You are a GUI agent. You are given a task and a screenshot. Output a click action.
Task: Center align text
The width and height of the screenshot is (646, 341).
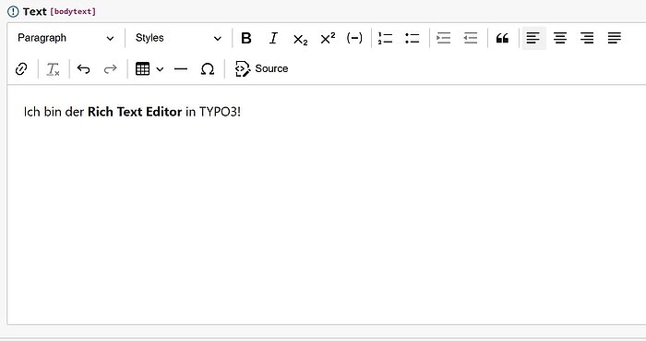click(560, 38)
